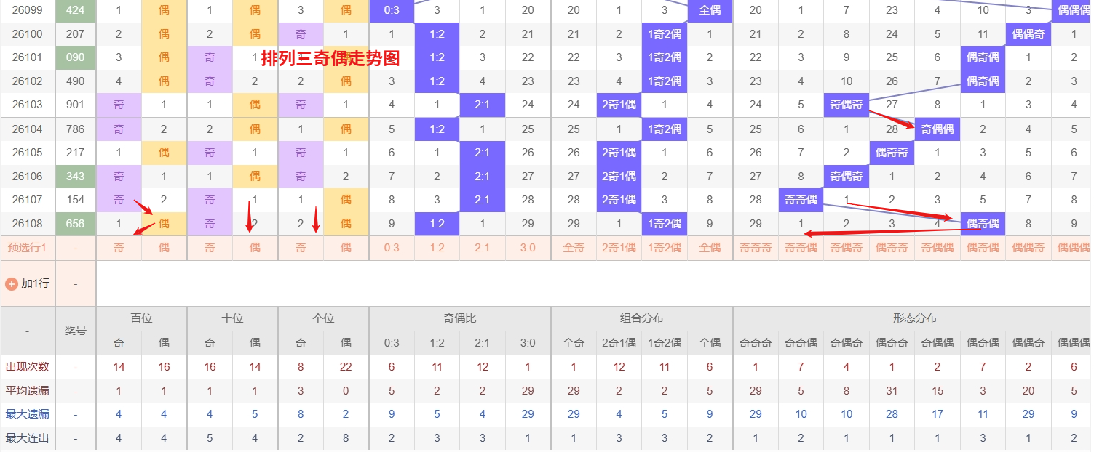Image resolution: width=1094 pixels, height=452 pixels.
Task: Click the 预选行1 row label
Action: coord(28,248)
